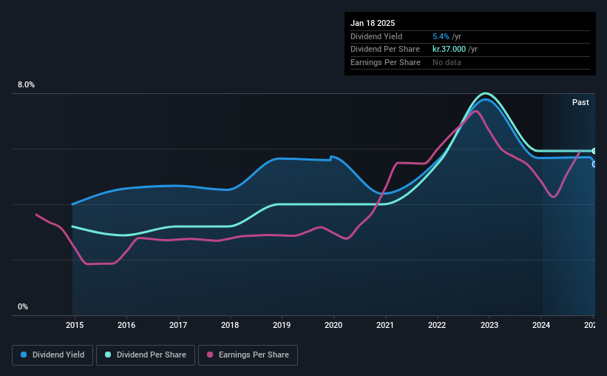Select the 2018 x-axis year label
Screen dimensions: 607x376
(x=230, y=325)
